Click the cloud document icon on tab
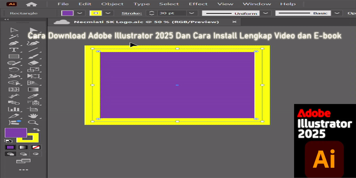 point(62,22)
